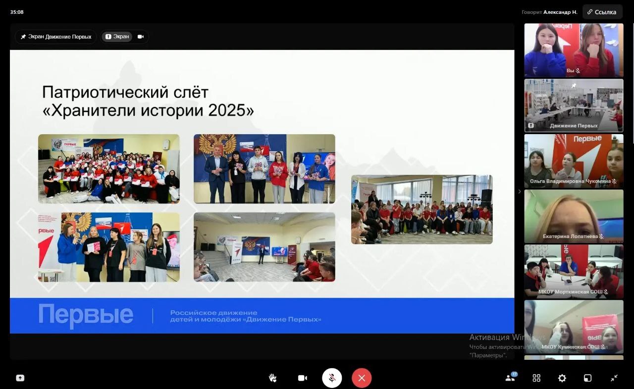Click the picture-in-picture window icon

588,378
